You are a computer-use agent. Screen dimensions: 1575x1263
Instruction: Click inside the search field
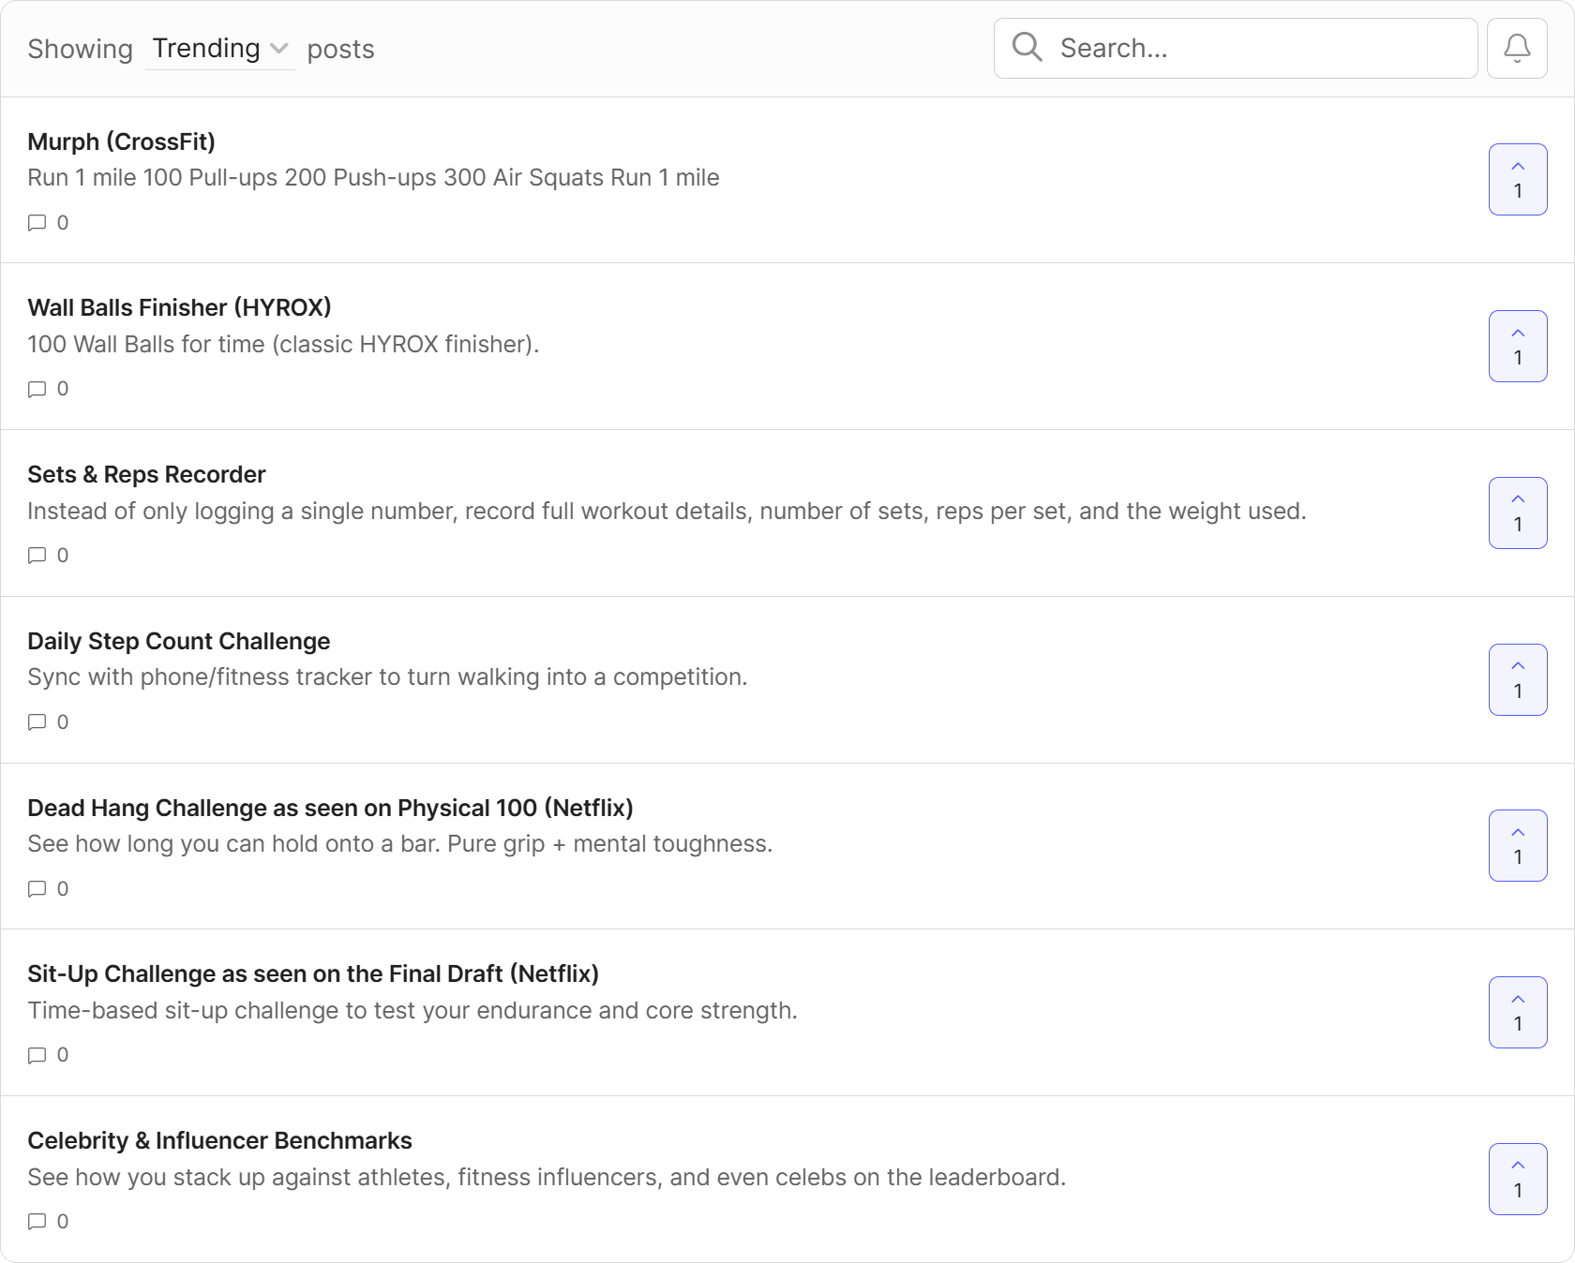pyautogui.click(x=1219, y=48)
